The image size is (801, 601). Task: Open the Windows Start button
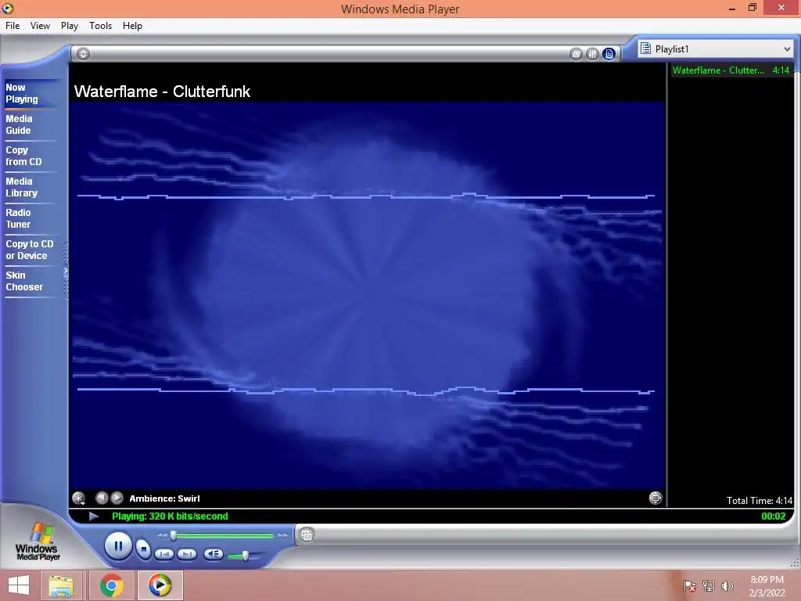(19, 585)
